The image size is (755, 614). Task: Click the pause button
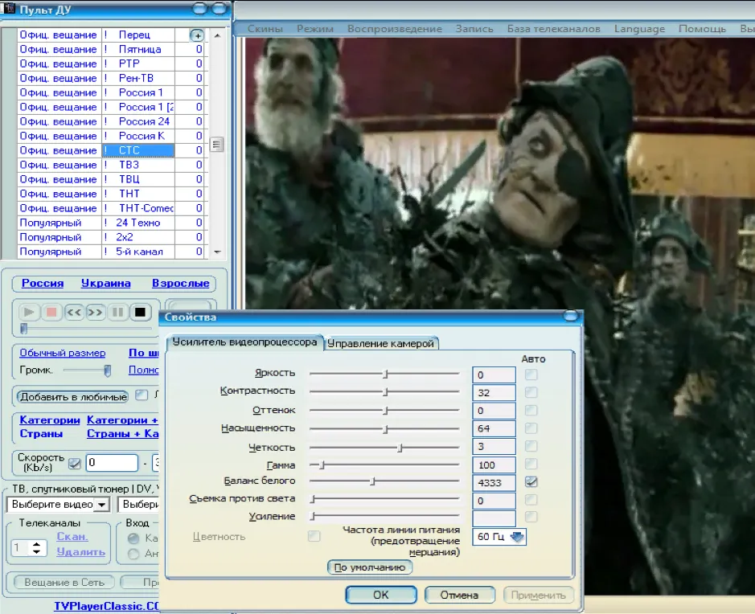coord(117,313)
